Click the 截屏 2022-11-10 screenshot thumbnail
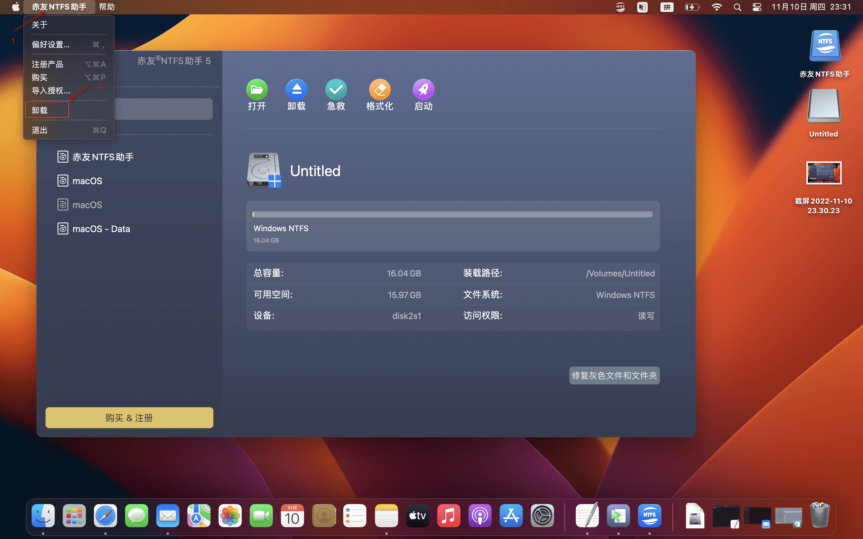The width and height of the screenshot is (863, 539). 824,173
